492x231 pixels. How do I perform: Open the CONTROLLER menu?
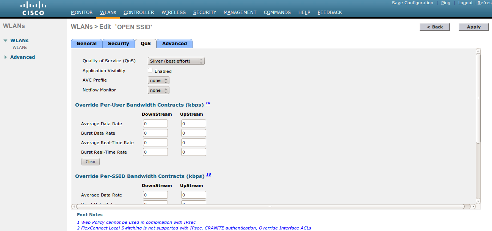[x=138, y=12]
